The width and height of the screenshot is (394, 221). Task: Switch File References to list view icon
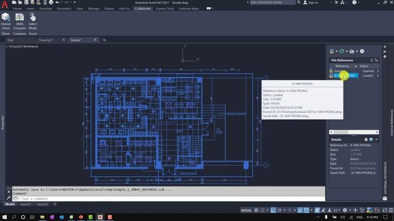[x=372, y=60]
